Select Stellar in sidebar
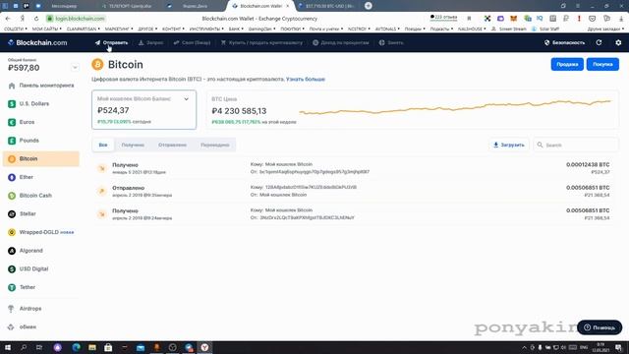 41,214
